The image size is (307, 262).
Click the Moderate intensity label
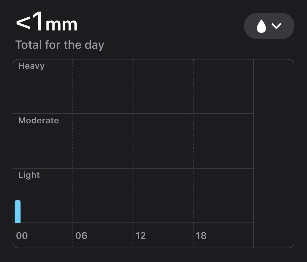39,120
